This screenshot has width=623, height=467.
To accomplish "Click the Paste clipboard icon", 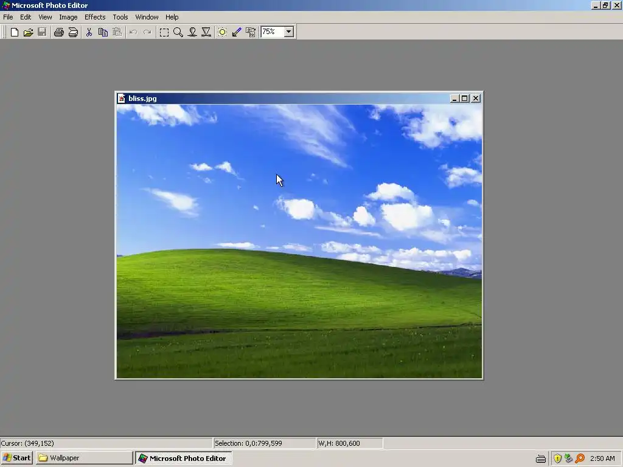I will click(x=117, y=32).
